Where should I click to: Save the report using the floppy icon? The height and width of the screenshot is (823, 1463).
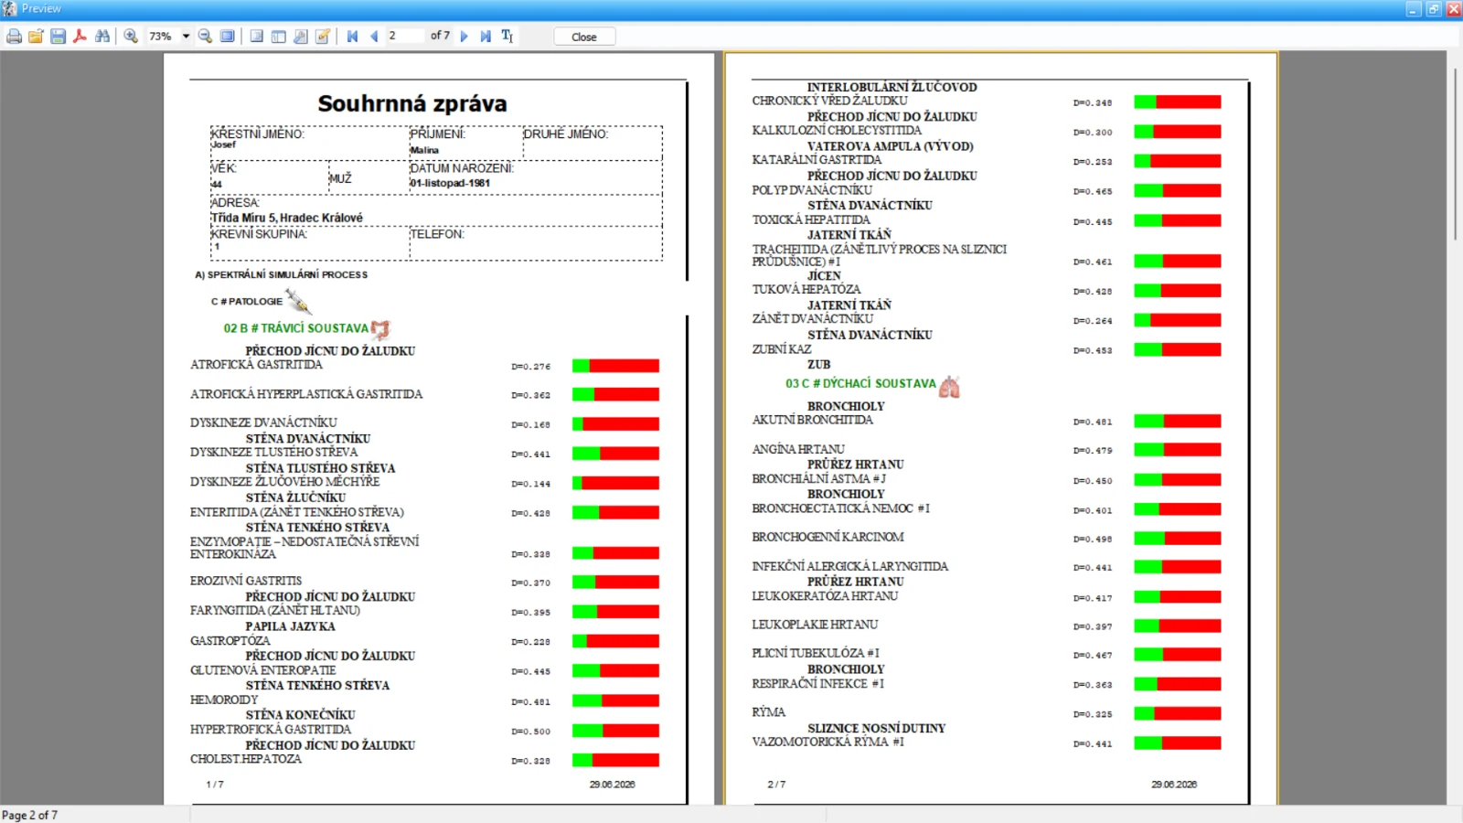click(58, 37)
